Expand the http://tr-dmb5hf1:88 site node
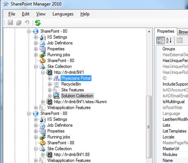 43,154
